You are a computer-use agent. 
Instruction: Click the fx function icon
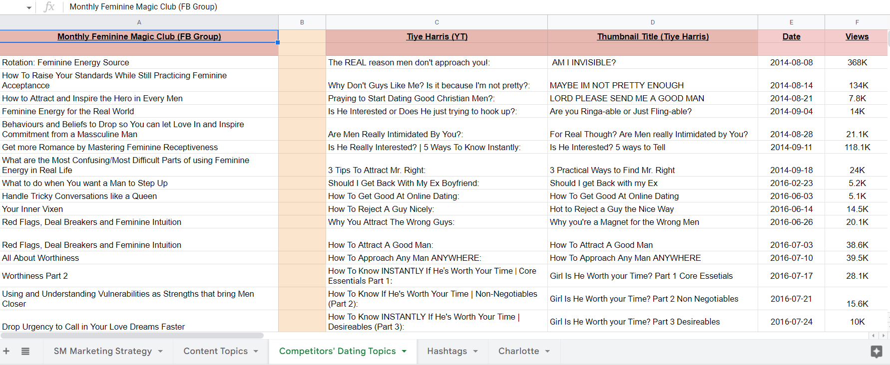[49, 7]
